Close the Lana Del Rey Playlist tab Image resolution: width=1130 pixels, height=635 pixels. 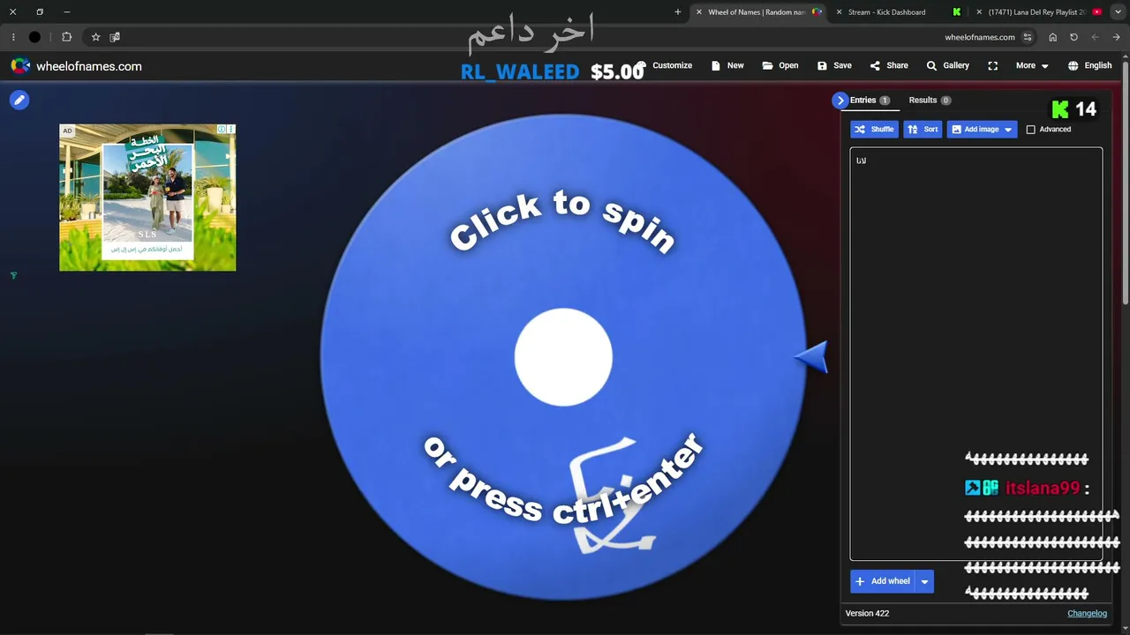coord(978,12)
